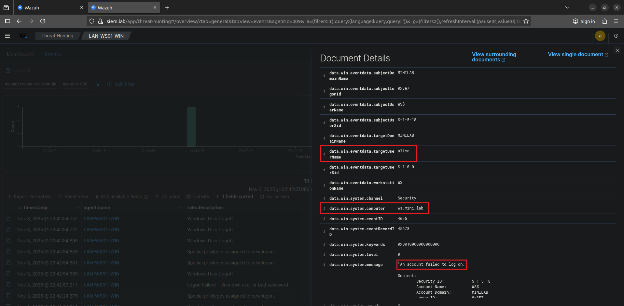Open the 825 available fields selector

[121, 197]
